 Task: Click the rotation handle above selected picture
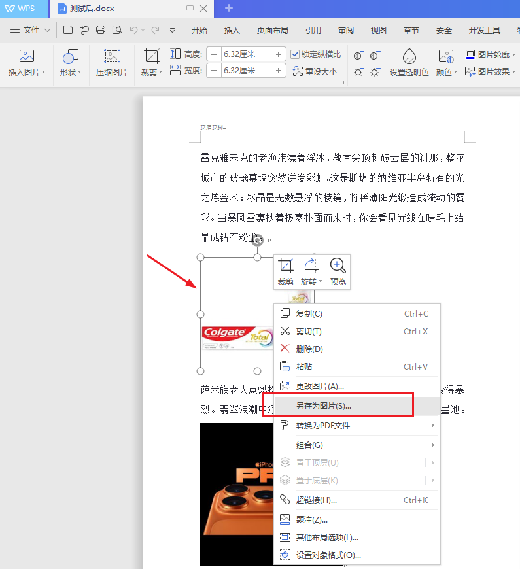257,240
